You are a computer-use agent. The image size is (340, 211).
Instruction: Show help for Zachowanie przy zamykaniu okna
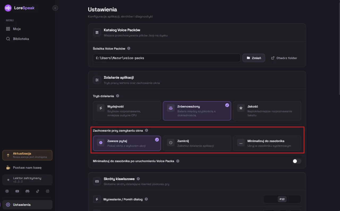(x=147, y=131)
